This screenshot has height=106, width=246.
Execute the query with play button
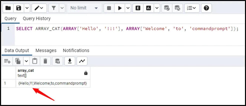120,8
